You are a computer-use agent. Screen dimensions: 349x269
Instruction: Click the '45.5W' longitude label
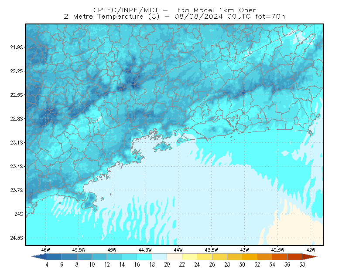(x=79, y=250)
